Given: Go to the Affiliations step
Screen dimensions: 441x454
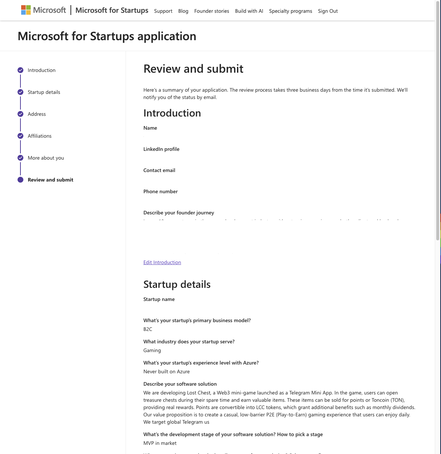Looking at the screenshot, I should click(x=39, y=136).
